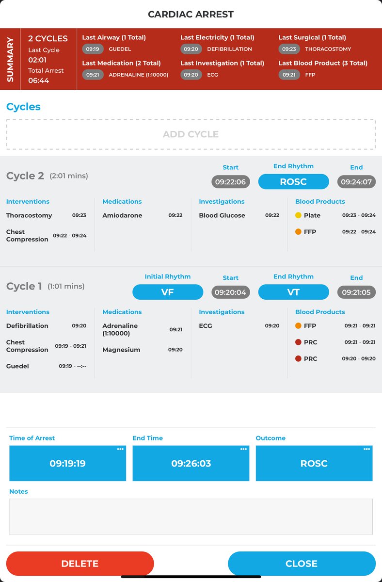The height and width of the screenshot is (582, 382).
Task: Tap the 09:21 Adrenaline time badge in summary
Action: point(93,75)
